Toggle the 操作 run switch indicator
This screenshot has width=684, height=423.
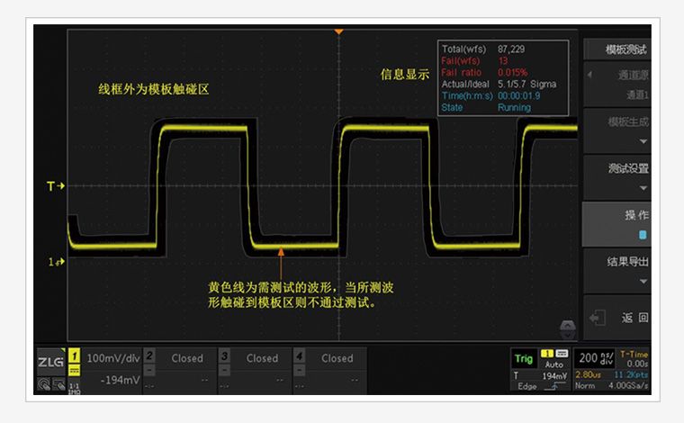(x=642, y=235)
